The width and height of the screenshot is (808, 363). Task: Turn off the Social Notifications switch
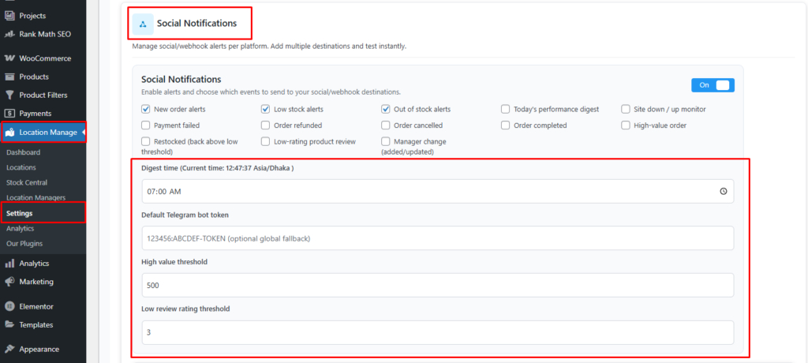[713, 85]
